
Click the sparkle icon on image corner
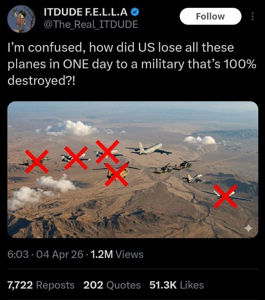[248, 227]
